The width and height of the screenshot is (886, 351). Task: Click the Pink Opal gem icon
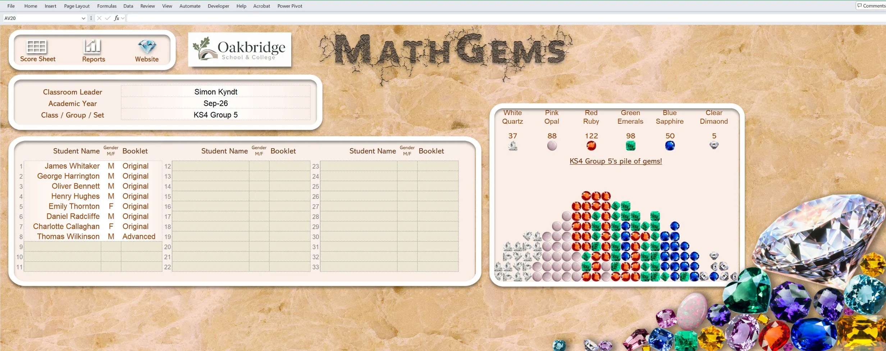click(x=552, y=146)
